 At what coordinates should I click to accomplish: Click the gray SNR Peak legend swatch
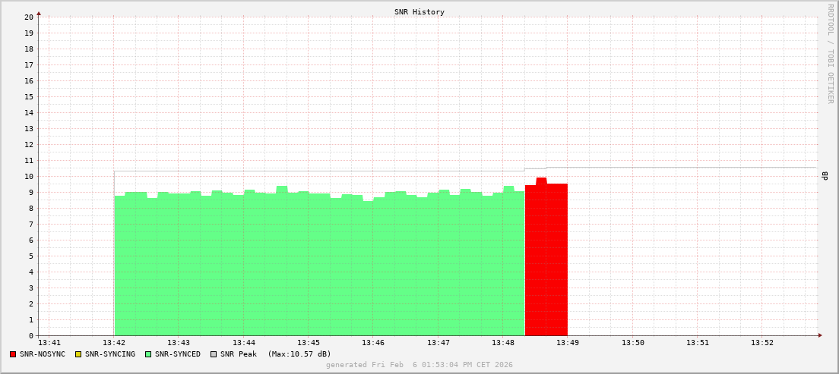click(x=214, y=354)
